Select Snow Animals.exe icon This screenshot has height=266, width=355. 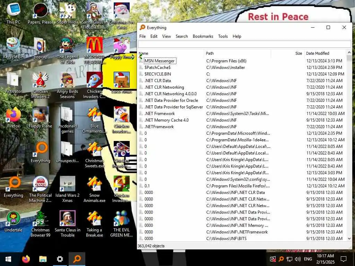[94, 189]
